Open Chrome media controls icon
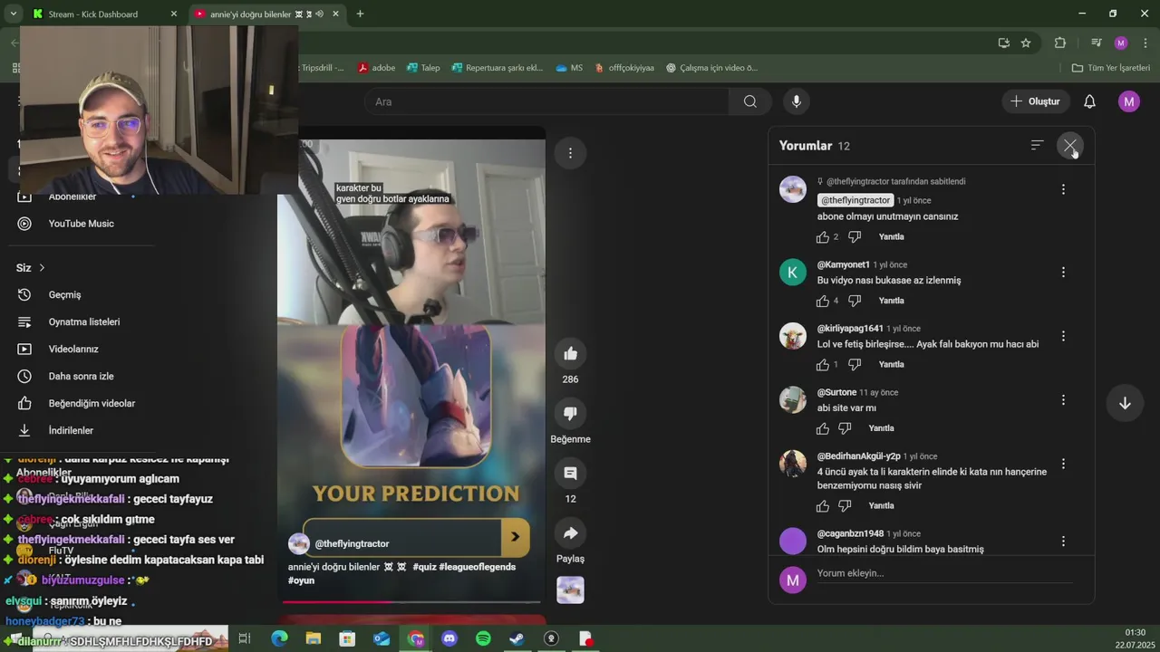 1096,43
